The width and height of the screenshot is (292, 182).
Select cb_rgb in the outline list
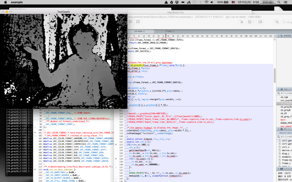point(284,97)
